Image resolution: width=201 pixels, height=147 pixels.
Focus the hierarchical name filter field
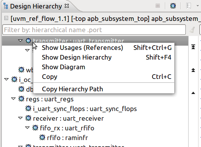[94, 30]
